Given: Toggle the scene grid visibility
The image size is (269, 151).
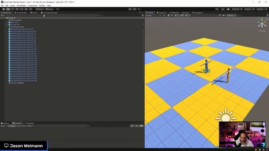Looking at the screenshot, I should (x=186, y=15).
